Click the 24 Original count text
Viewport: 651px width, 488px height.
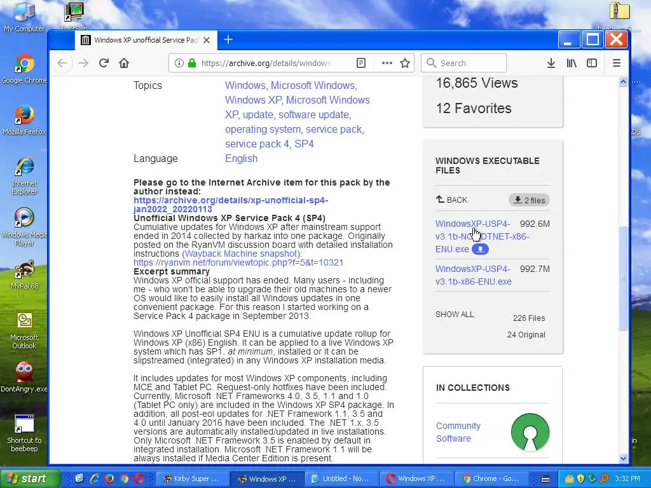[526, 335]
